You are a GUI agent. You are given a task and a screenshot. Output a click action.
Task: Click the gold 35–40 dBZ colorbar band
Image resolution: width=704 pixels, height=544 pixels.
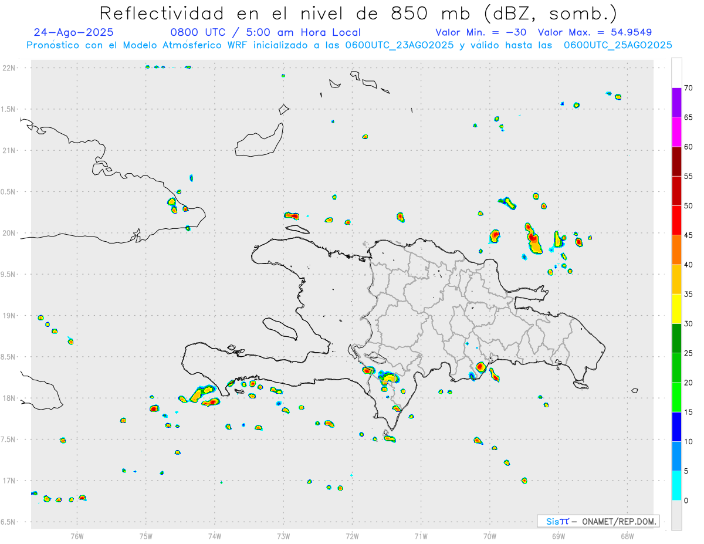676,279
